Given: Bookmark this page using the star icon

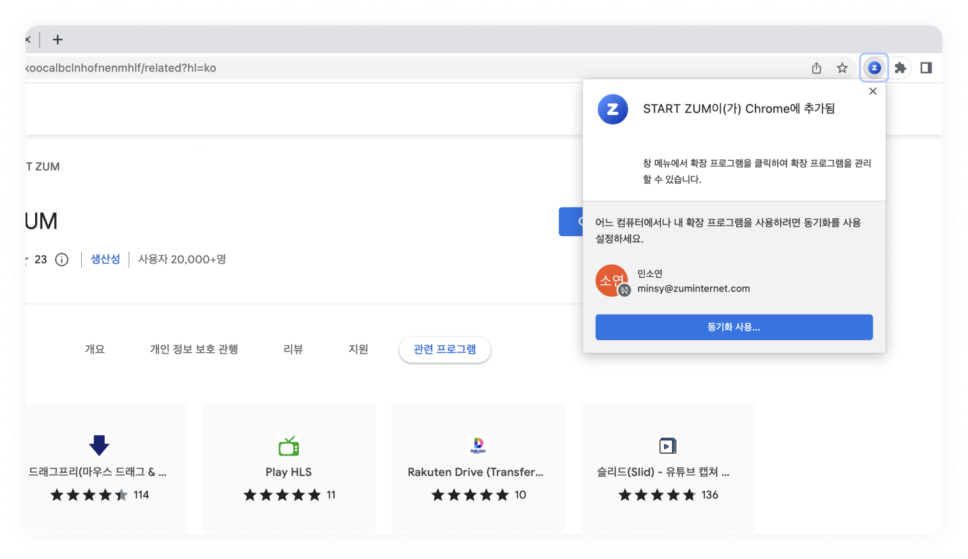Looking at the screenshot, I should (x=842, y=68).
